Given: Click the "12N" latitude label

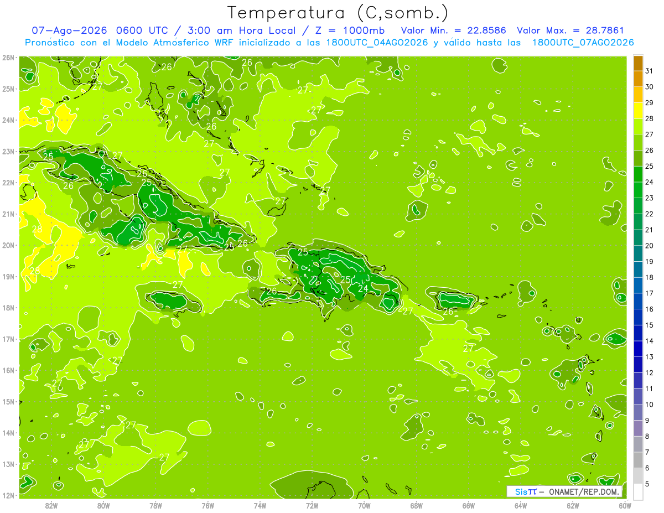Looking at the screenshot, I should tap(8, 495).
